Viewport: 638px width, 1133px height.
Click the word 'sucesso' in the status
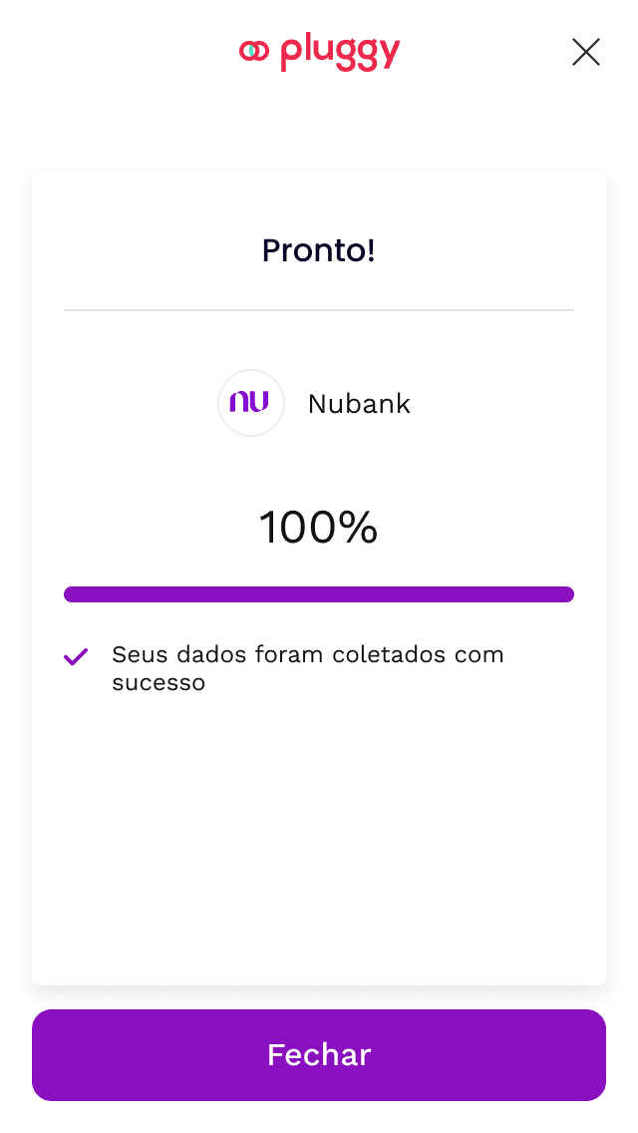159,683
